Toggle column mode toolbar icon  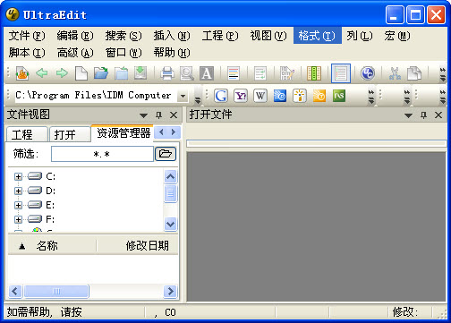[314, 73]
